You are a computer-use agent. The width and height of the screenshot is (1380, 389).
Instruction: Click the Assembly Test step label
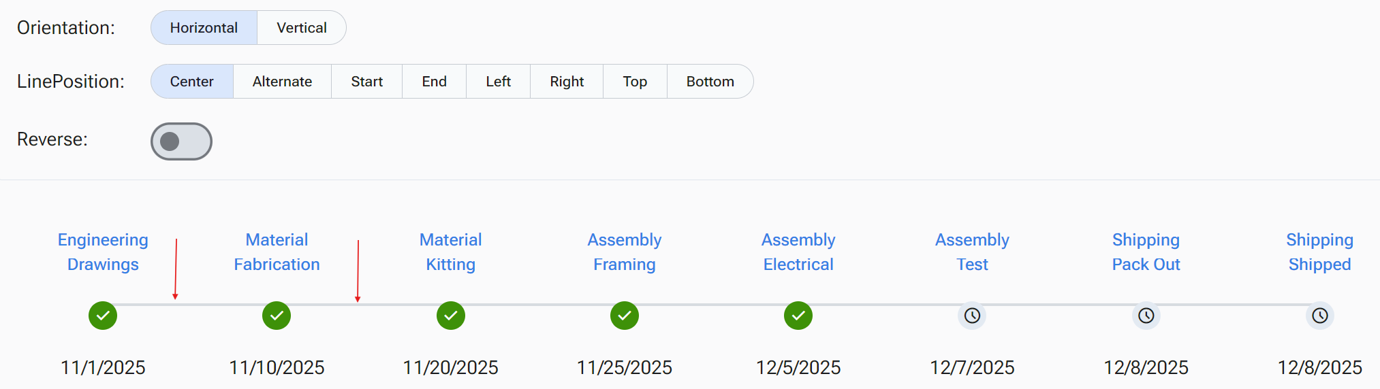[972, 252]
